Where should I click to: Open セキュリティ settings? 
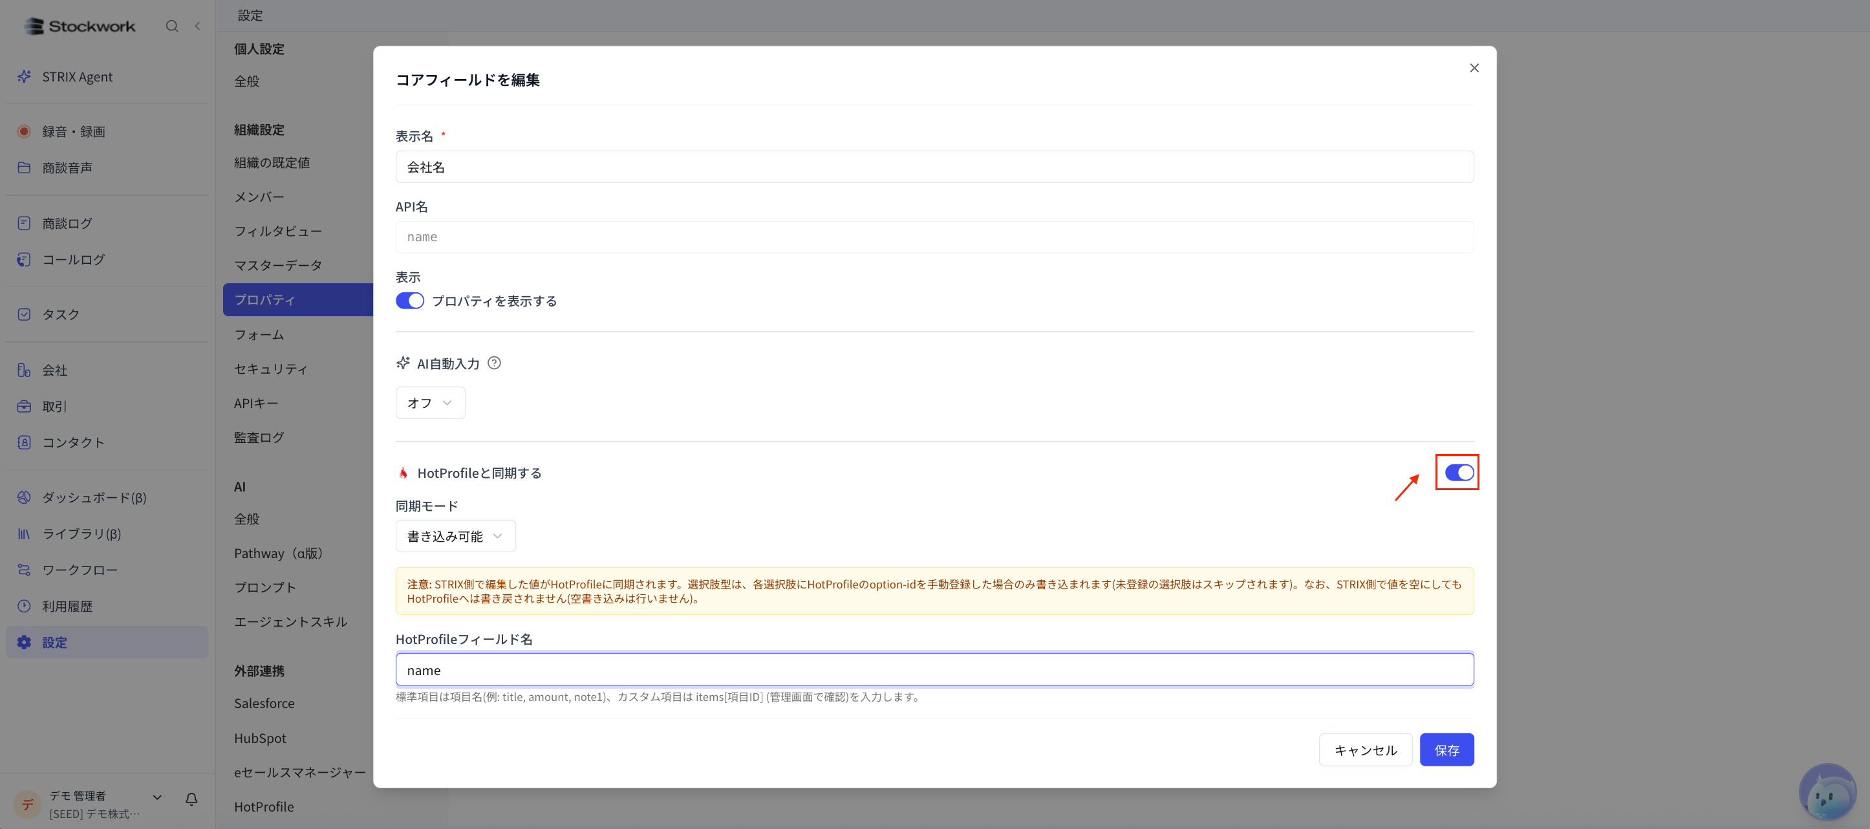pyautogui.click(x=271, y=369)
